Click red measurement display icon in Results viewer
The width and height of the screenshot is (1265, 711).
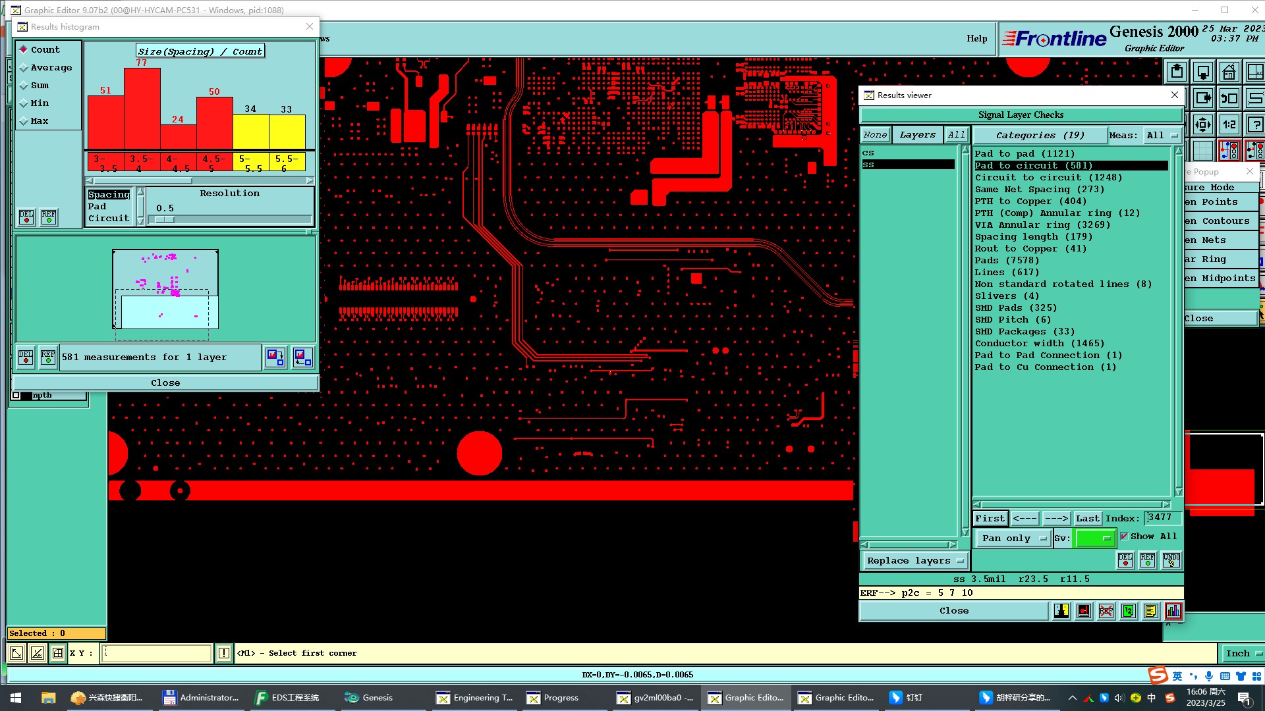[1084, 611]
